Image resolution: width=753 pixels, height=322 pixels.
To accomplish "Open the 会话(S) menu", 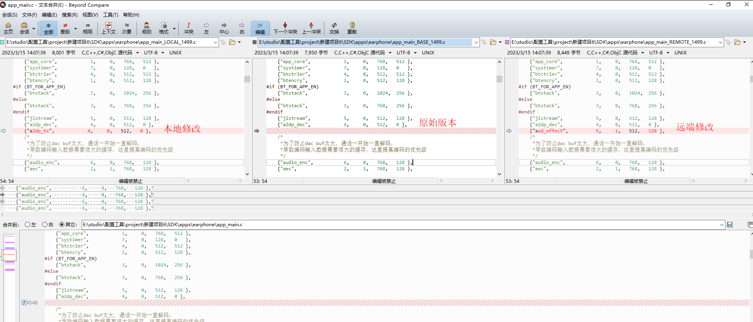I will pyautogui.click(x=9, y=15).
